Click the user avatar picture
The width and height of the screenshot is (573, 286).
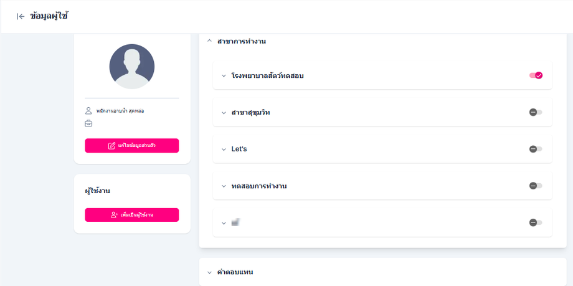point(132,67)
